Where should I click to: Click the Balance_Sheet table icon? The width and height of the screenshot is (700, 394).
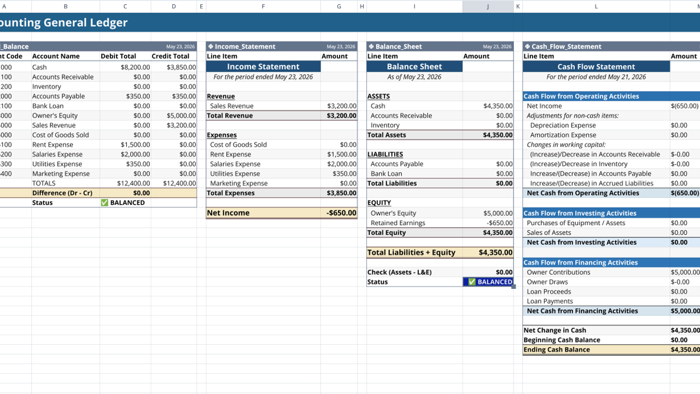click(x=371, y=47)
